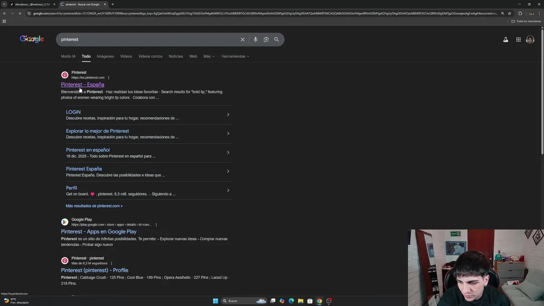This screenshot has width=544, height=306.
Task: Open the Google apps grid
Action: pyautogui.click(x=518, y=40)
